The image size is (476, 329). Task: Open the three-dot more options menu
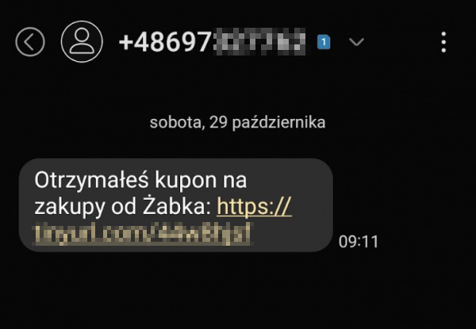(443, 42)
